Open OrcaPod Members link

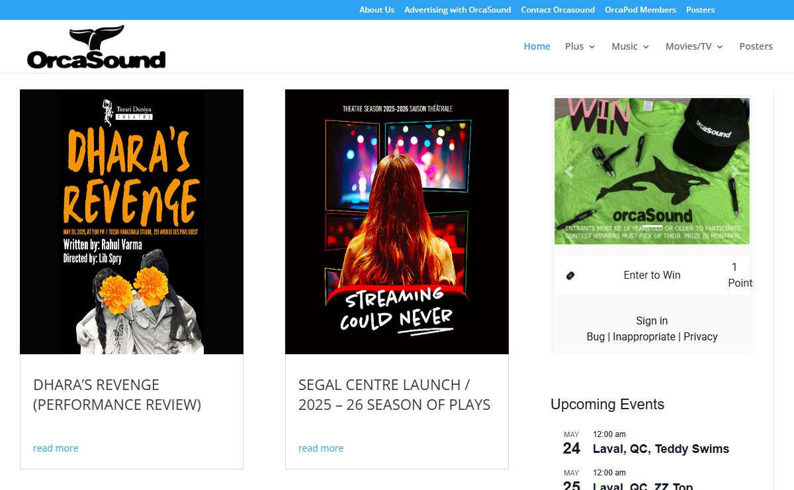tap(640, 10)
